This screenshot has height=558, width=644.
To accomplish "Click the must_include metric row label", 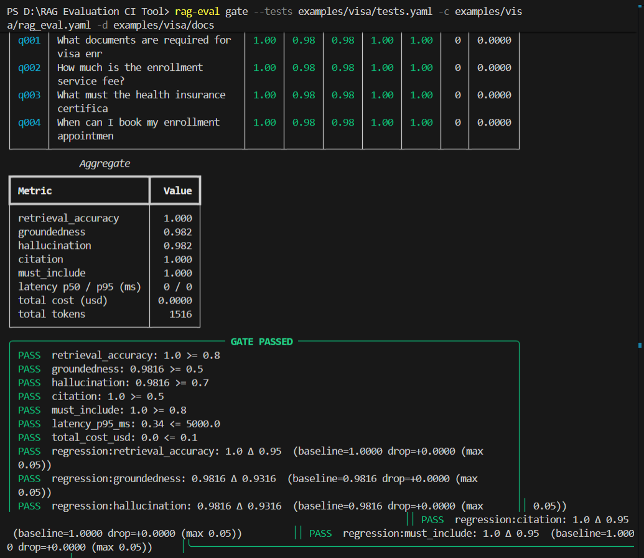I will click(x=52, y=273).
